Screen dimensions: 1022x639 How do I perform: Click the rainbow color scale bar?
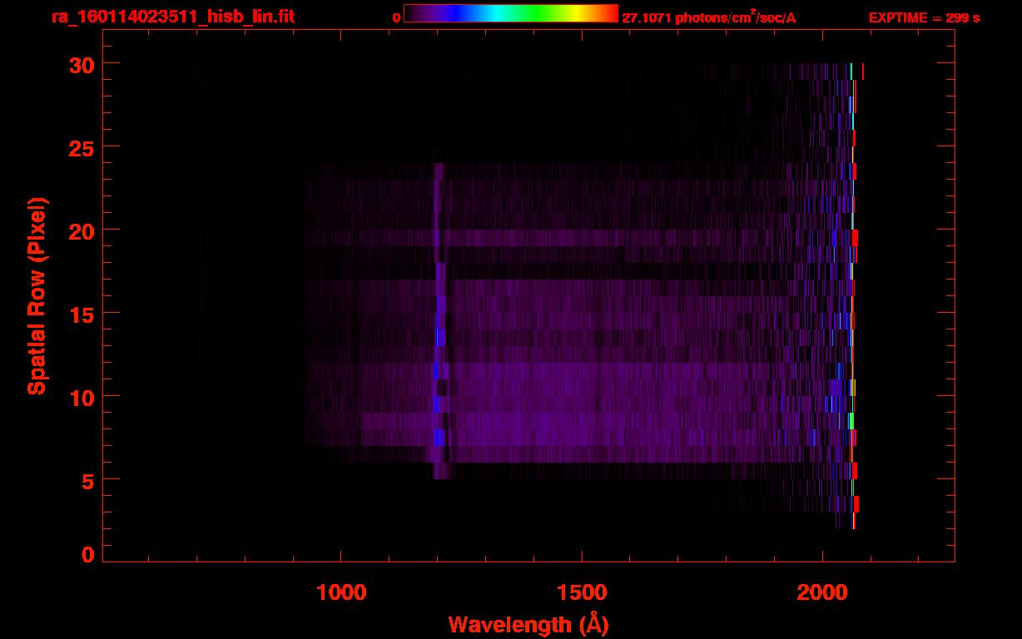point(511,14)
